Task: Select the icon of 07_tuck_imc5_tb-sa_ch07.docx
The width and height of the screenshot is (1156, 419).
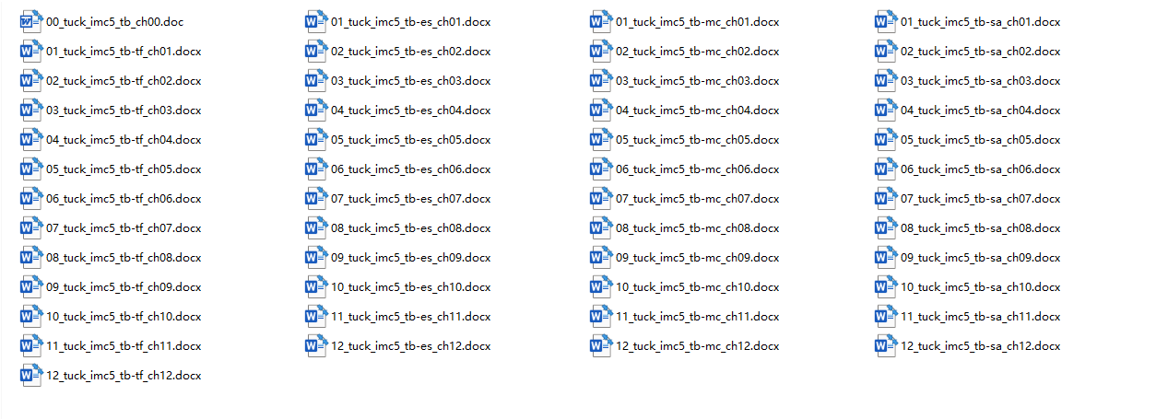Action: tap(886, 198)
